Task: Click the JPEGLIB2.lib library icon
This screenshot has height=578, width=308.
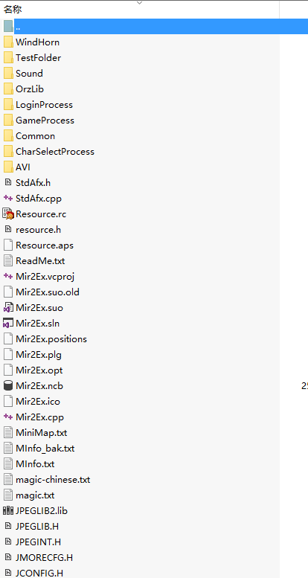Action: click(x=8, y=510)
